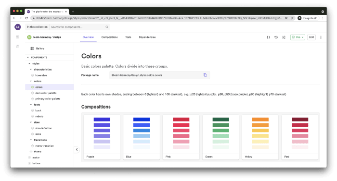The height and width of the screenshot is (181, 337).
Task: Collapse the characteristics folder
Action: coord(31,70)
